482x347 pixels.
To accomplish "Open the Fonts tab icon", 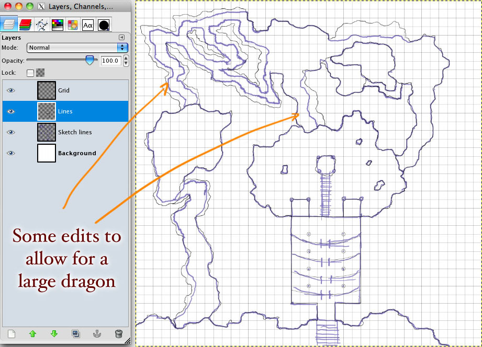I will tap(88, 24).
